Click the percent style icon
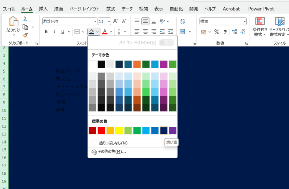The image size is (289, 189). (217, 32)
